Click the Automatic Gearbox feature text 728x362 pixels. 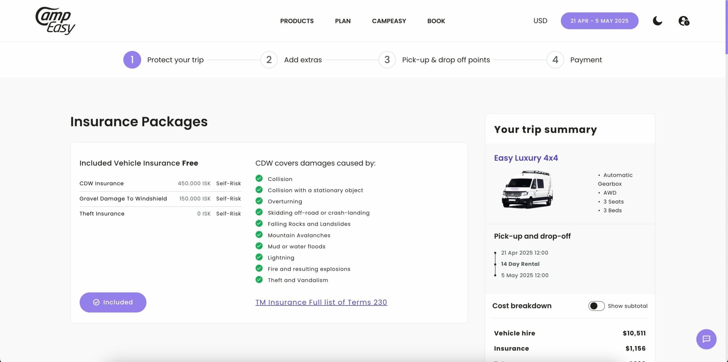(615, 179)
